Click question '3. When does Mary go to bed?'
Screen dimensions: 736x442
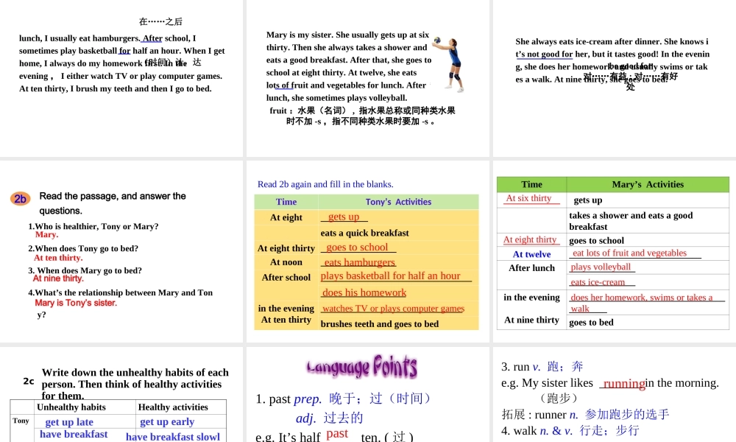pyautogui.click(x=85, y=270)
